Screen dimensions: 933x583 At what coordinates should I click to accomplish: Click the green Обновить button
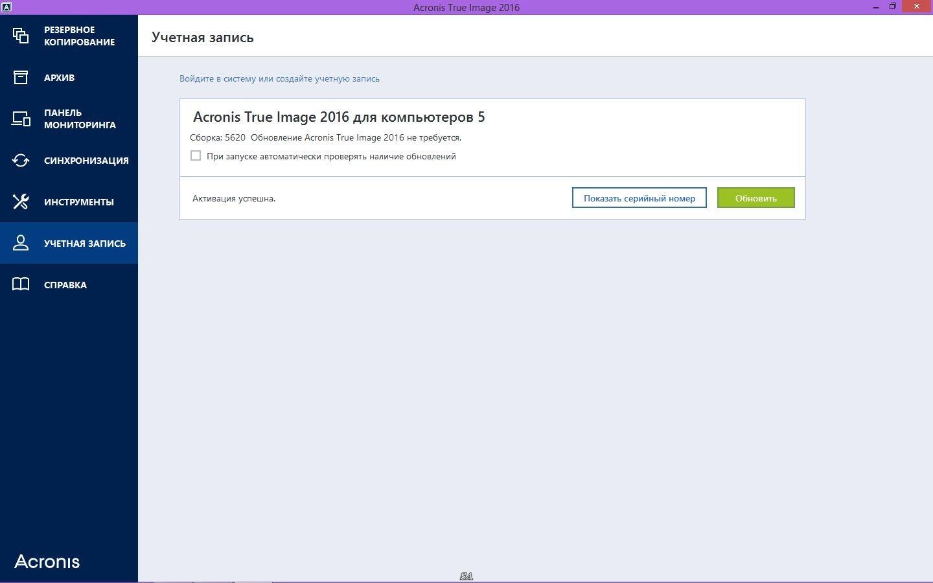(755, 198)
